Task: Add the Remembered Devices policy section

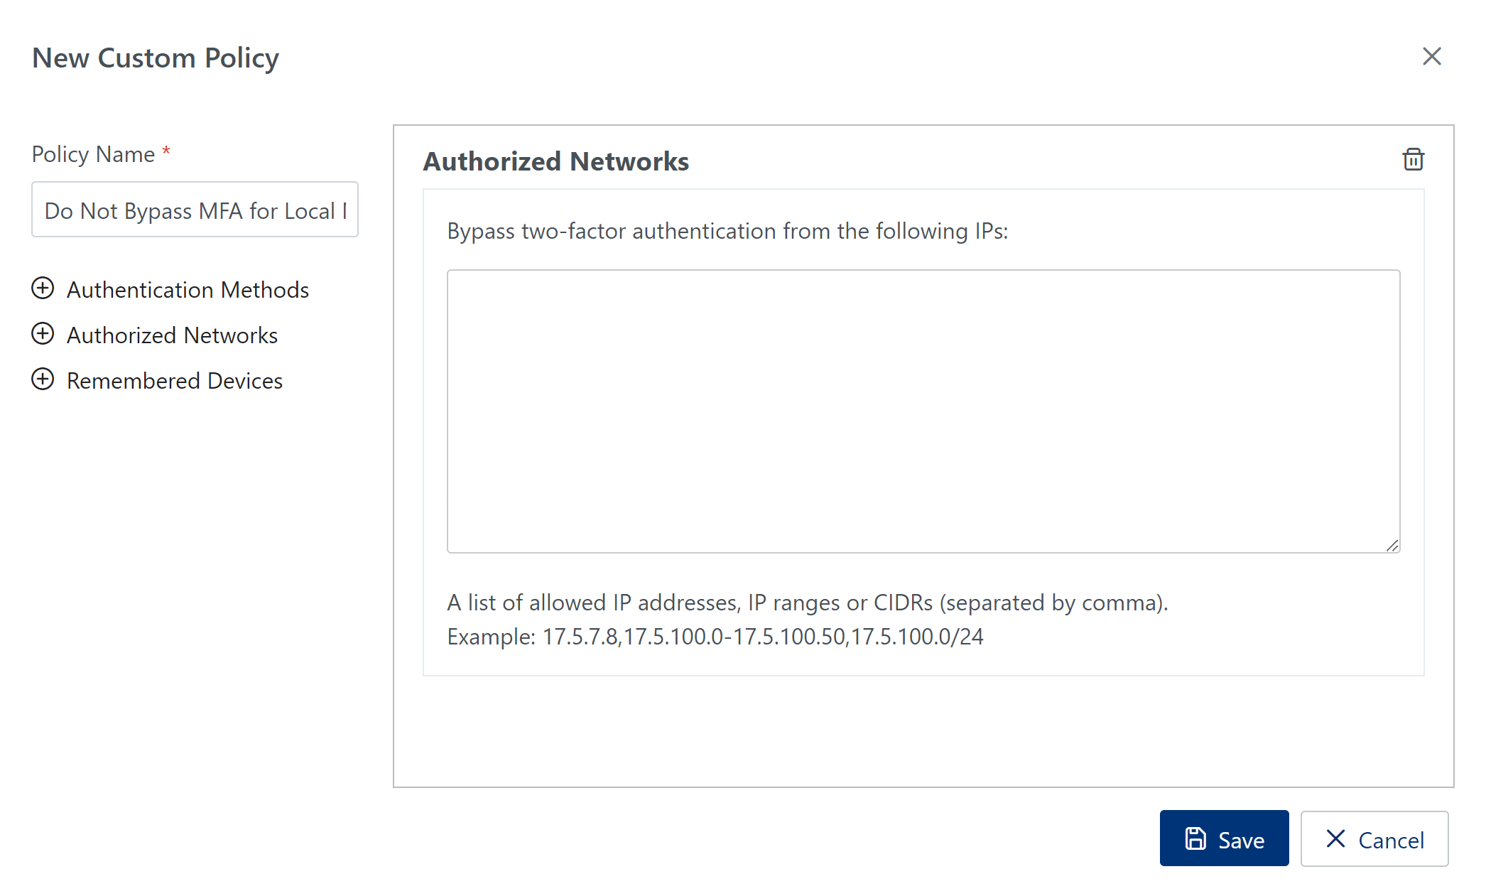Action: click(175, 381)
